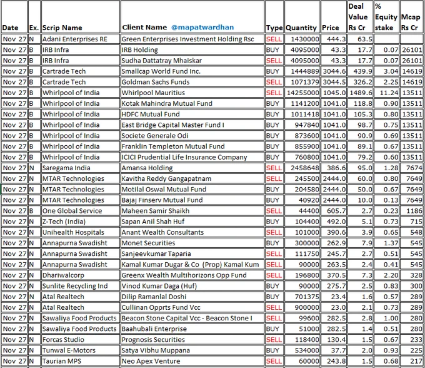Click 'Sanjeevkumar Taparia' cell
The height and width of the screenshot is (368, 425).
[192, 253]
